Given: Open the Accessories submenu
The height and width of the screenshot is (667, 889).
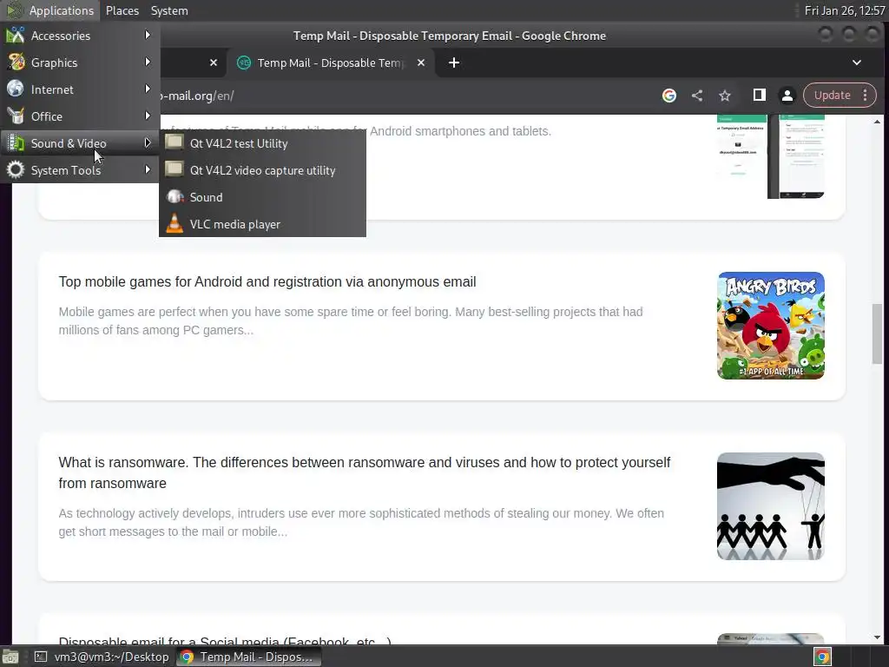Looking at the screenshot, I should (x=80, y=36).
